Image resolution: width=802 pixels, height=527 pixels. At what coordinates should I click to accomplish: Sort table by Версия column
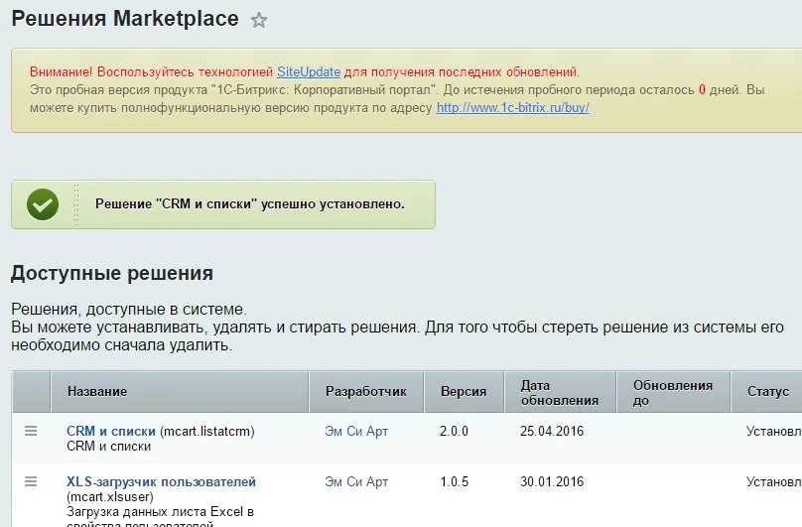pos(464,392)
